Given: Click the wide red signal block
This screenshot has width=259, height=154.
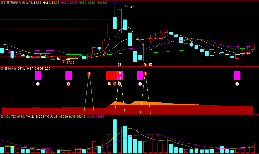Looking at the screenshot, I should click(x=112, y=76).
